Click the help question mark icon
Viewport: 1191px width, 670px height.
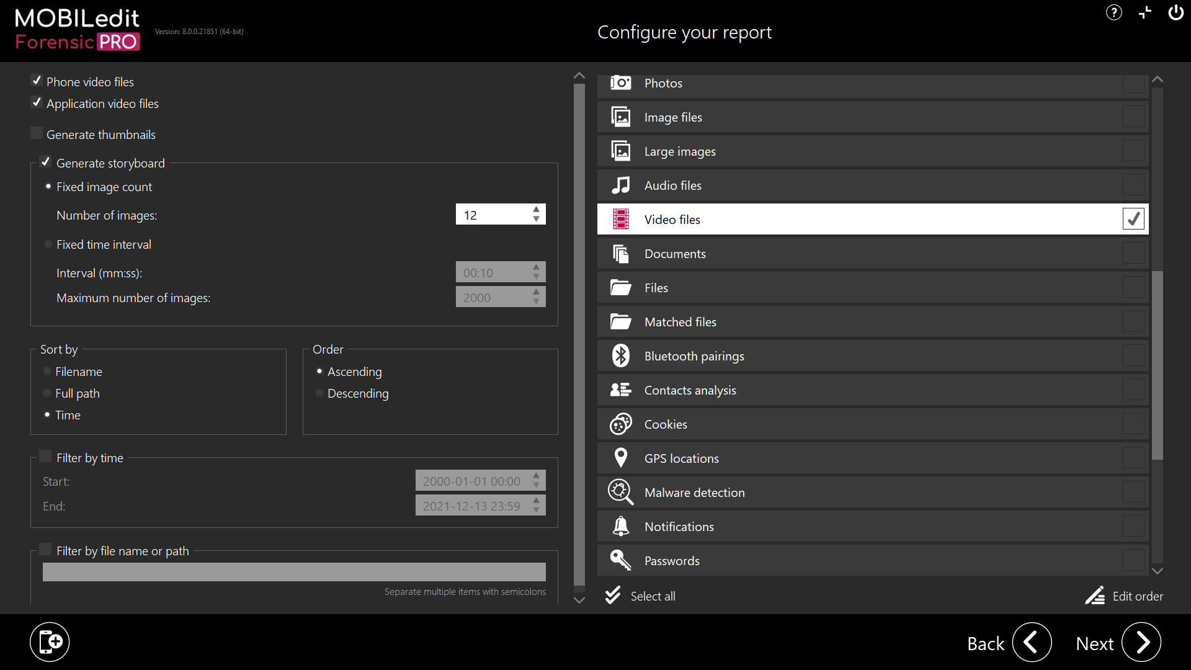pos(1113,12)
